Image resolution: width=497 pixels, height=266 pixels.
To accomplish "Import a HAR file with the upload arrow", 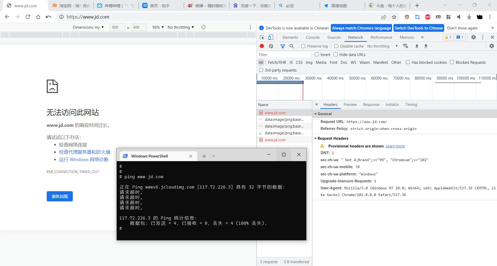I will pos(417,46).
